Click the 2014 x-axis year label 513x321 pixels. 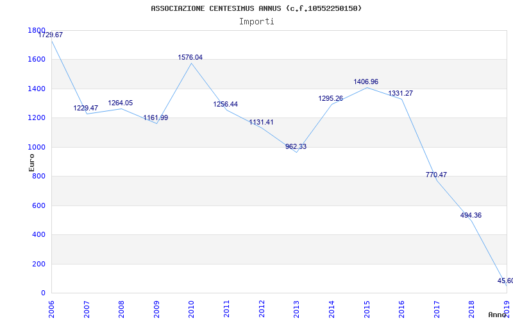(x=332, y=309)
